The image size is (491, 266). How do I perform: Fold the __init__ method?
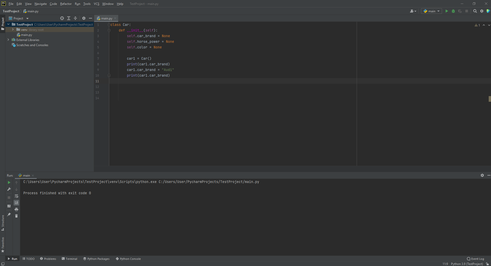tap(109, 30)
